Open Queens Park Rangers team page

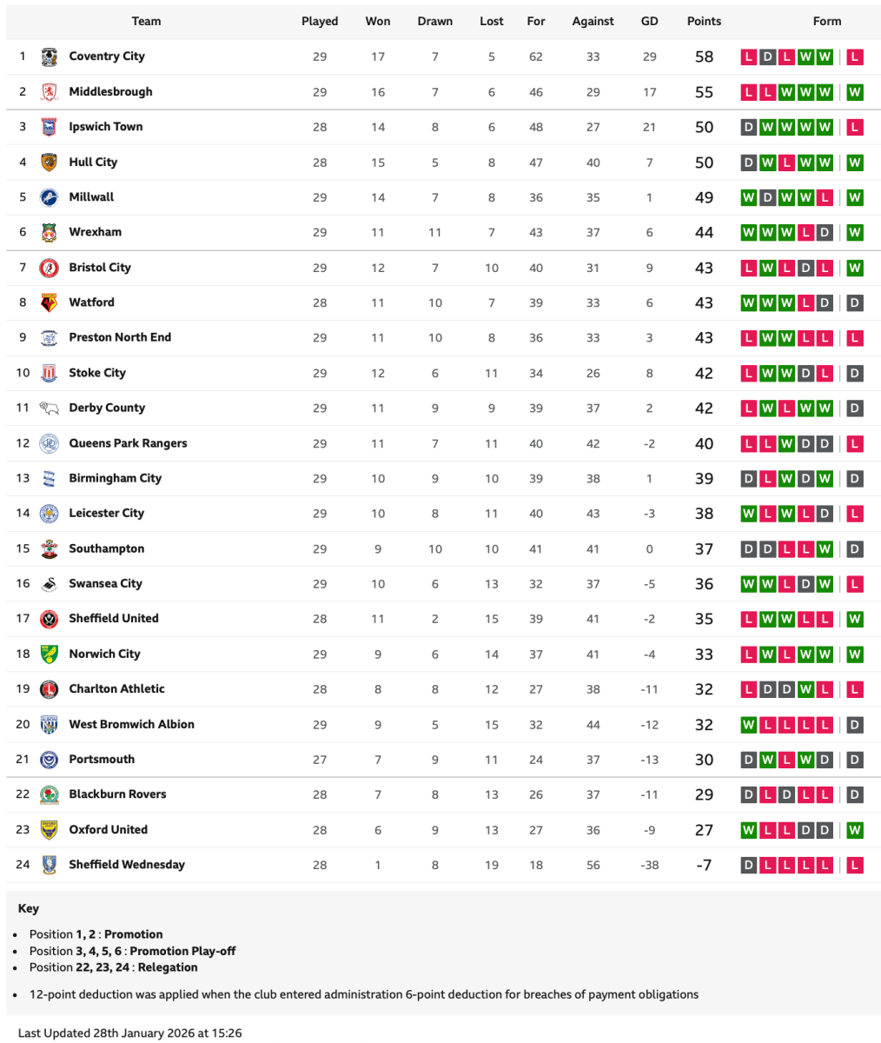click(128, 443)
